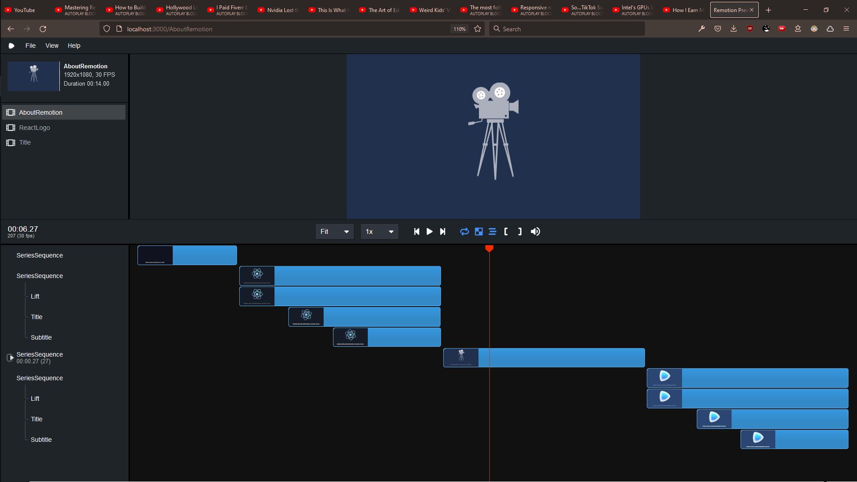
Task: Bookmark this page with the star icon
Action: 478,29
